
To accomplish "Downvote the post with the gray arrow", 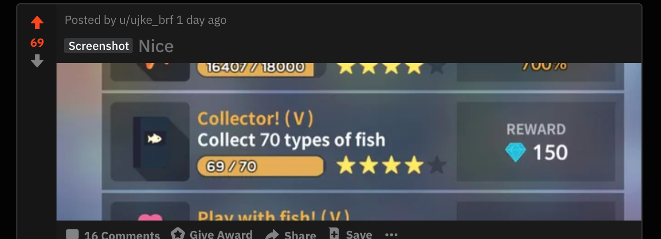I will [x=37, y=61].
